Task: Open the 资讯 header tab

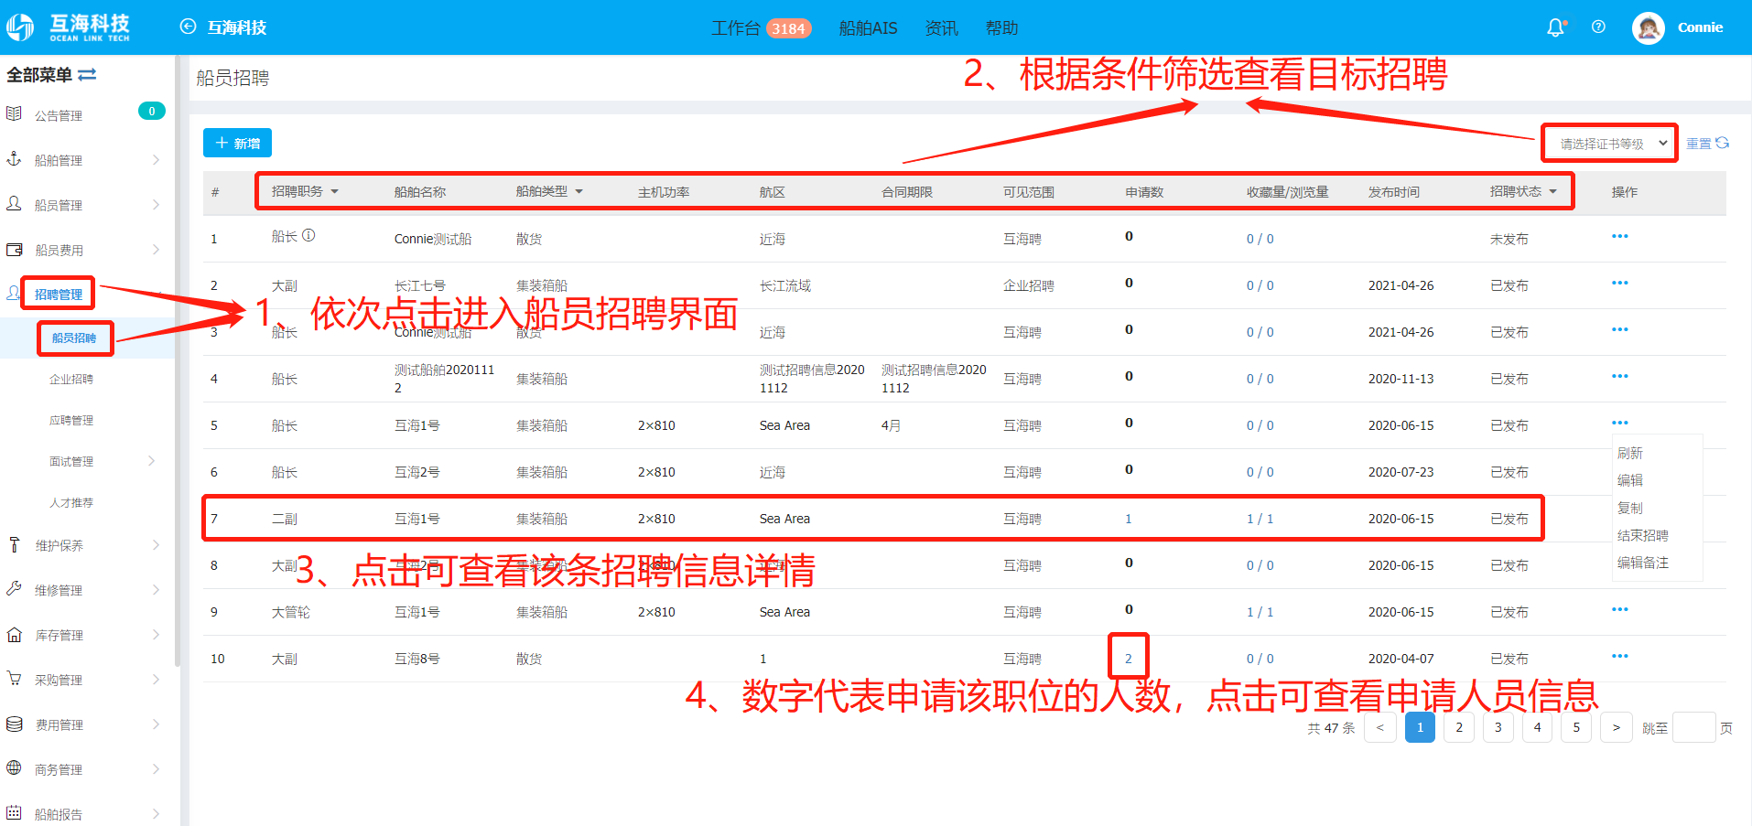Action: (x=941, y=28)
